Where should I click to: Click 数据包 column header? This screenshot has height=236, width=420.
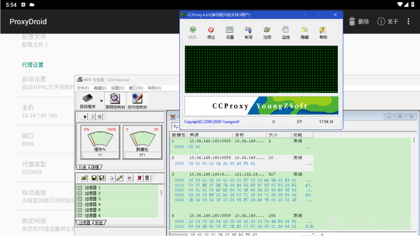pyautogui.click(x=178, y=135)
